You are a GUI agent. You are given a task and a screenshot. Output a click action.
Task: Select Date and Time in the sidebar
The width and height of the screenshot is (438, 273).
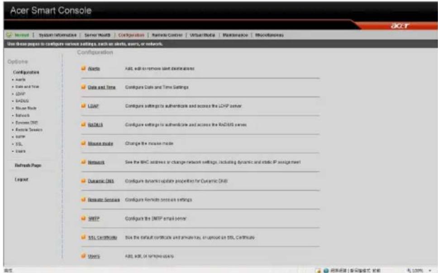coord(27,86)
